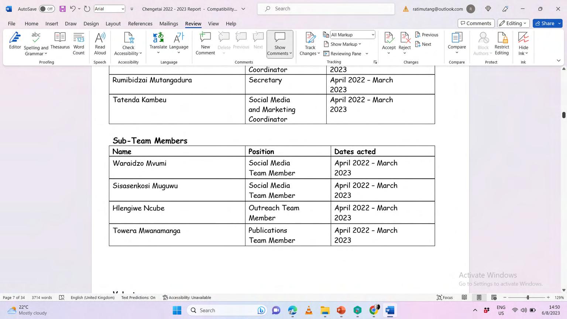
Task: Open the Reviewing Pane
Action: 343,54
